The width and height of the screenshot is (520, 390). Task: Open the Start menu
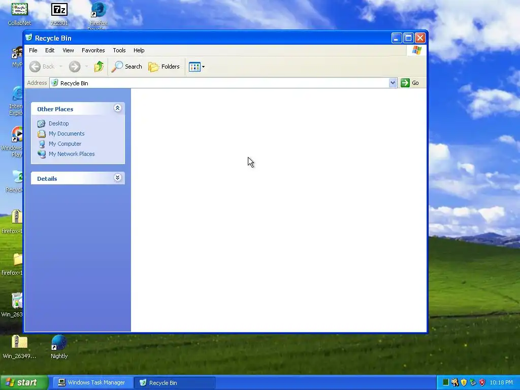click(x=24, y=383)
